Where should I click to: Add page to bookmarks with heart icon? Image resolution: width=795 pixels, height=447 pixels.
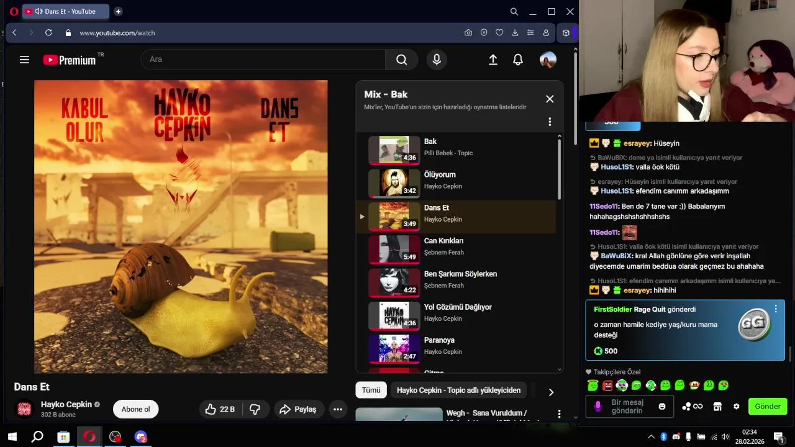[x=499, y=33]
